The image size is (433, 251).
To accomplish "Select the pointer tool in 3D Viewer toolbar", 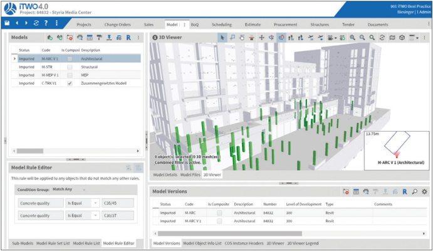I will (222, 38).
